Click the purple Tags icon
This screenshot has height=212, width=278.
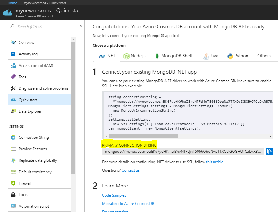coord(13,77)
